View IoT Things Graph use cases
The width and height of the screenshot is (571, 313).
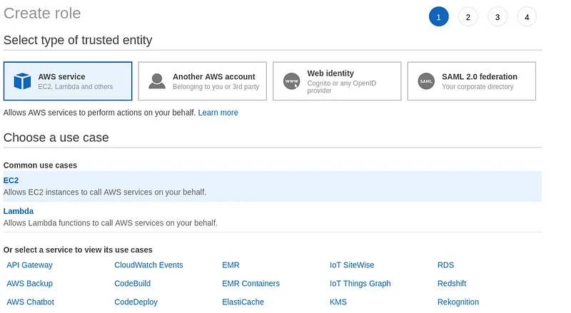[360, 284]
